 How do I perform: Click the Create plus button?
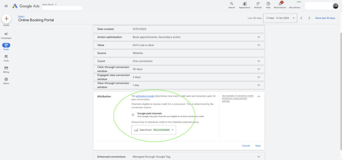pyautogui.click(x=6, y=19)
